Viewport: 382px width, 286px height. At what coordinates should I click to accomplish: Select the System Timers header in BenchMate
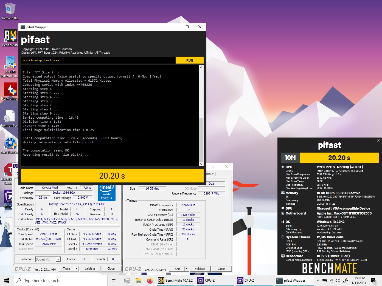tap(298, 237)
